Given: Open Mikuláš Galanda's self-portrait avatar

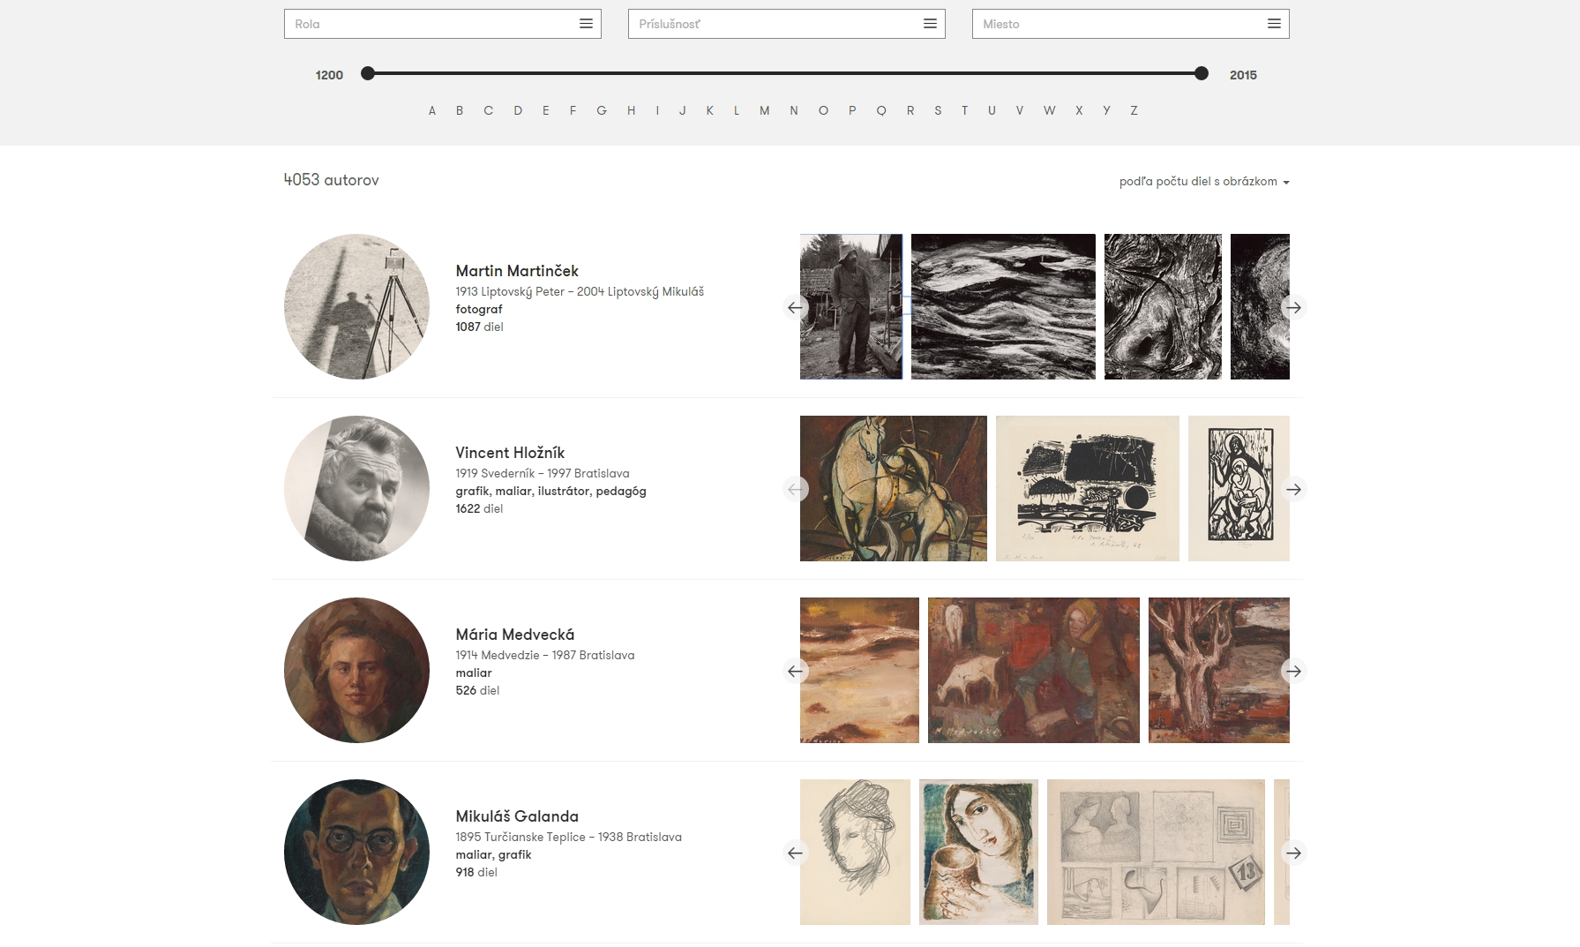Looking at the screenshot, I should 356,852.
